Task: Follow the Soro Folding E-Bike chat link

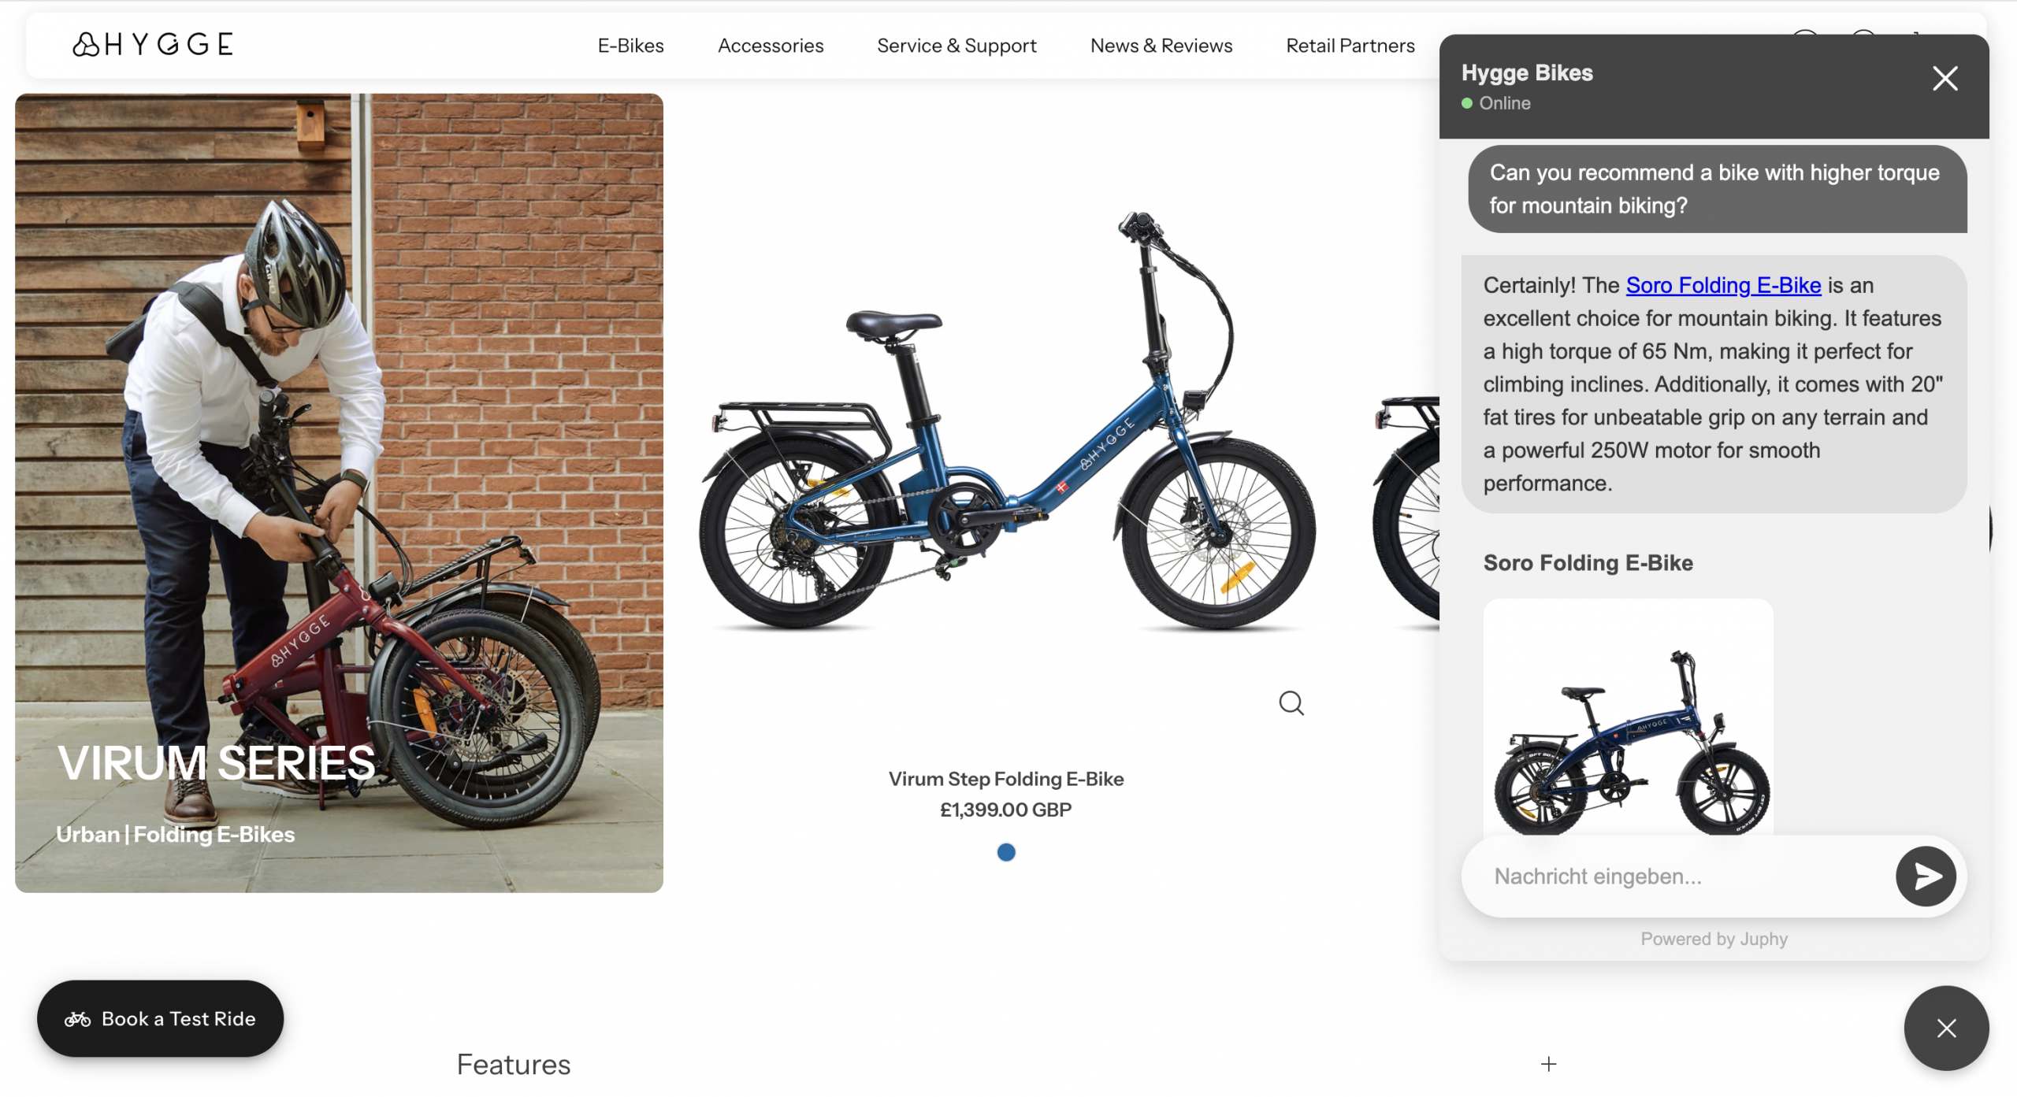Action: tap(1723, 285)
